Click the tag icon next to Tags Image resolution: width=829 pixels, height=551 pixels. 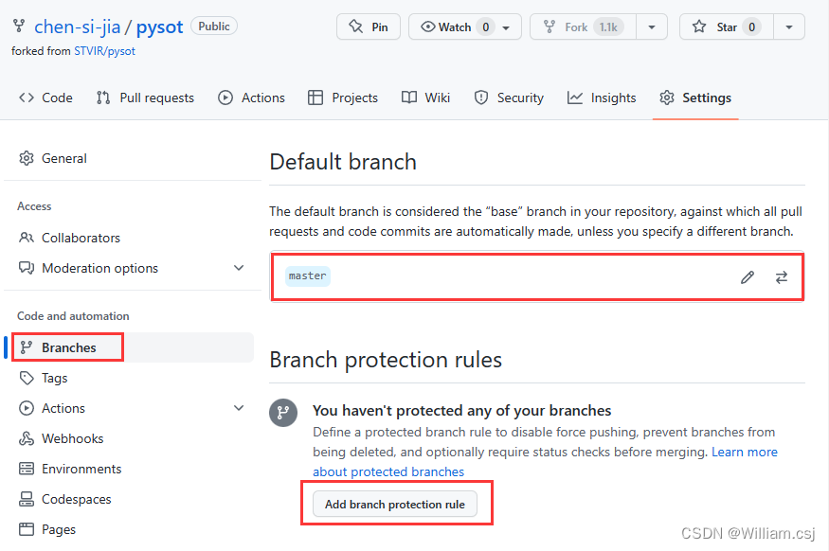click(x=27, y=378)
